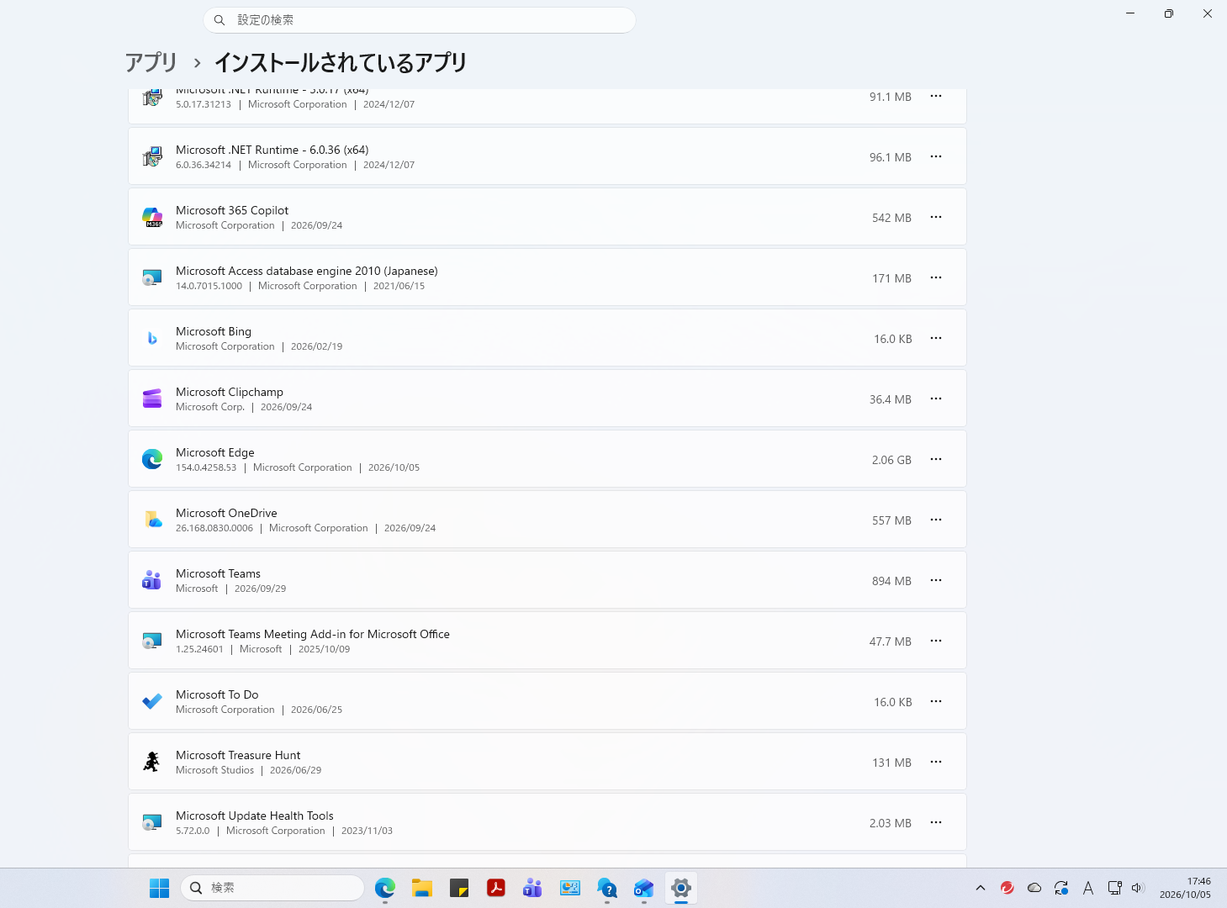
Task: Open Adobe Acrobat from the taskbar
Action: [x=496, y=888]
